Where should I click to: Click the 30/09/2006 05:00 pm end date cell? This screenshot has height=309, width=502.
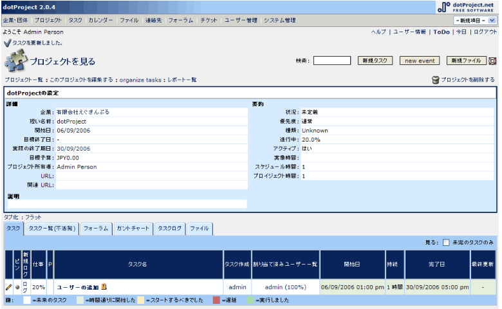pyautogui.click(x=438, y=287)
